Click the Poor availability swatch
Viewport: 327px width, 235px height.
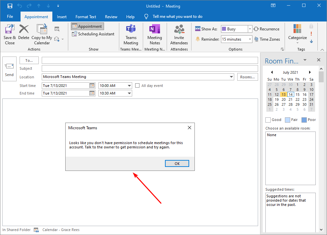point(304,120)
